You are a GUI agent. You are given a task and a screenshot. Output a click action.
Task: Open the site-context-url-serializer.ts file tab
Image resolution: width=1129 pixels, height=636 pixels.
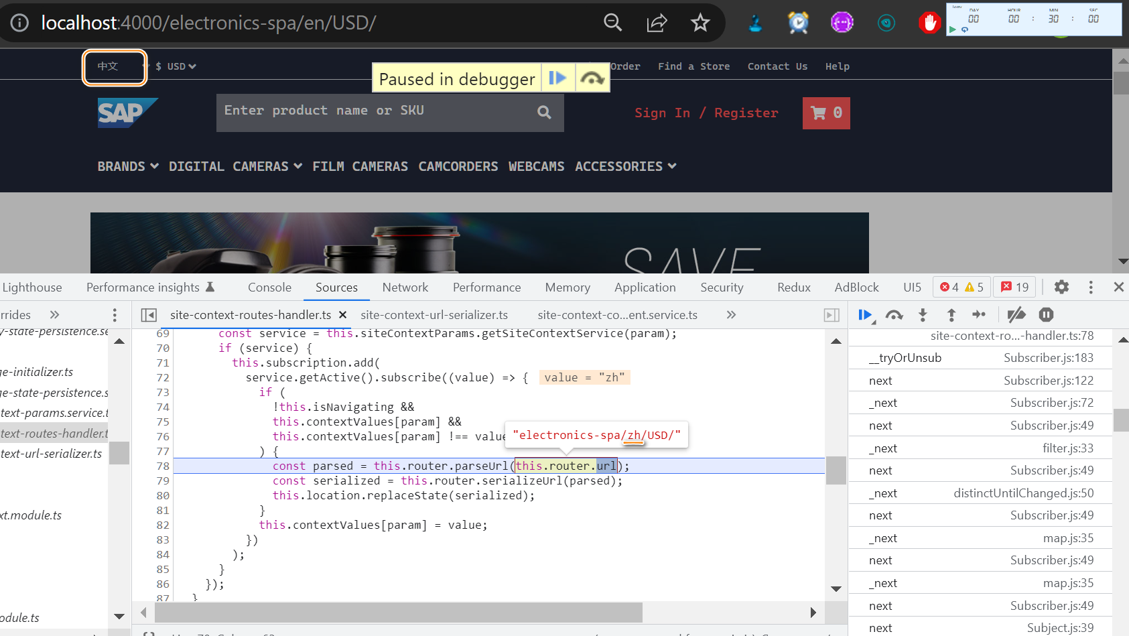(434, 315)
